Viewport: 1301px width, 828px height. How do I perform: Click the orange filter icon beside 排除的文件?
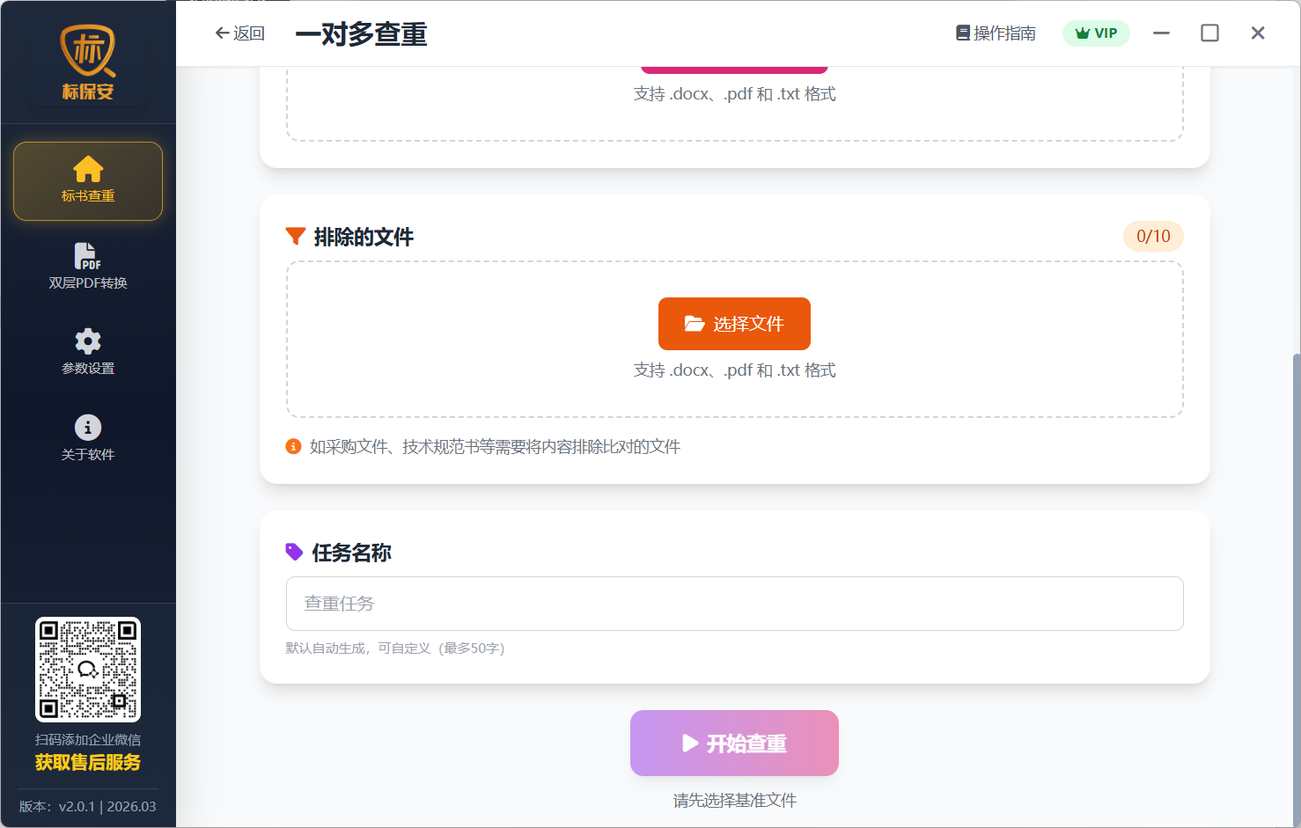point(296,237)
